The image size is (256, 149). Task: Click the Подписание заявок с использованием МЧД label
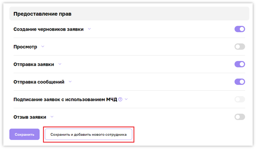pyautogui.click(x=65, y=99)
